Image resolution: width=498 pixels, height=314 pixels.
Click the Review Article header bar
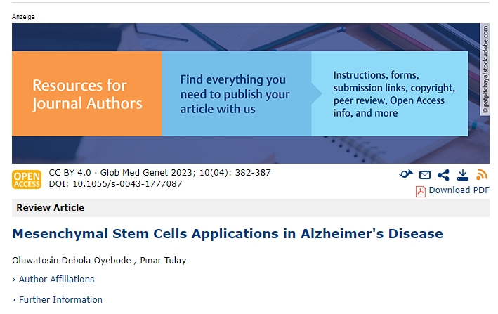(x=250, y=208)
